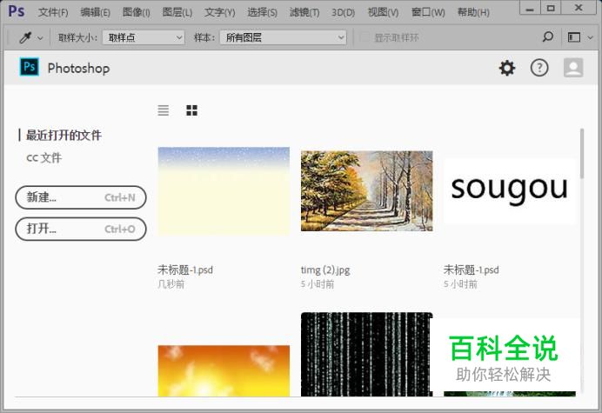Screen dimensions: 602x413
Task: Open the snowy gradient 未标题-1.psd thumbnail
Action: pyautogui.click(x=224, y=190)
